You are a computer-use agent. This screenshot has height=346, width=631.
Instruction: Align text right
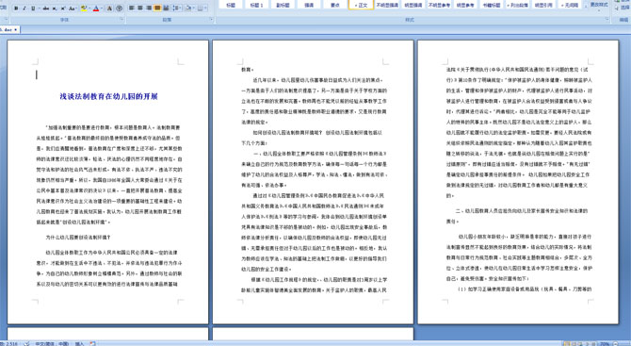click(149, 8)
